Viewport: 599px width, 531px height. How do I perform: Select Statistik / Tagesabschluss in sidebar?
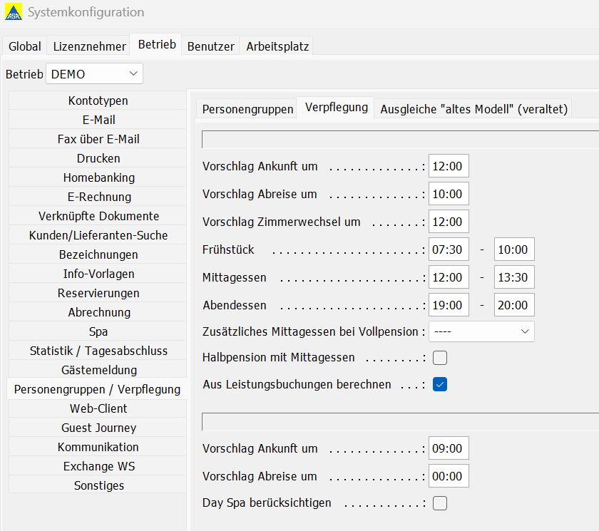[x=98, y=351]
